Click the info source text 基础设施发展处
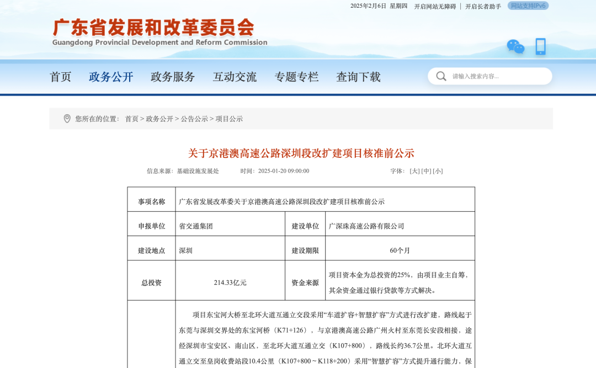 tap(198, 171)
